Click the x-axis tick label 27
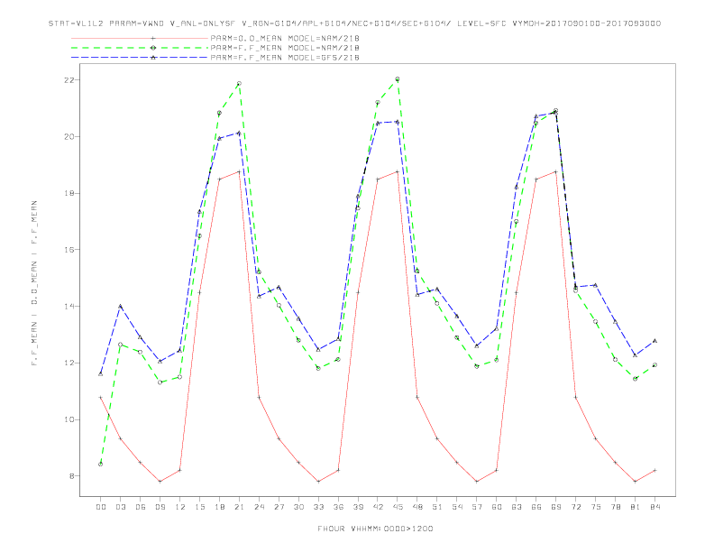Image resolution: width=714 pixels, height=552 pixels. [x=279, y=507]
